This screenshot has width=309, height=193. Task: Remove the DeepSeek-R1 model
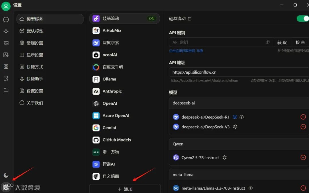(303, 117)
